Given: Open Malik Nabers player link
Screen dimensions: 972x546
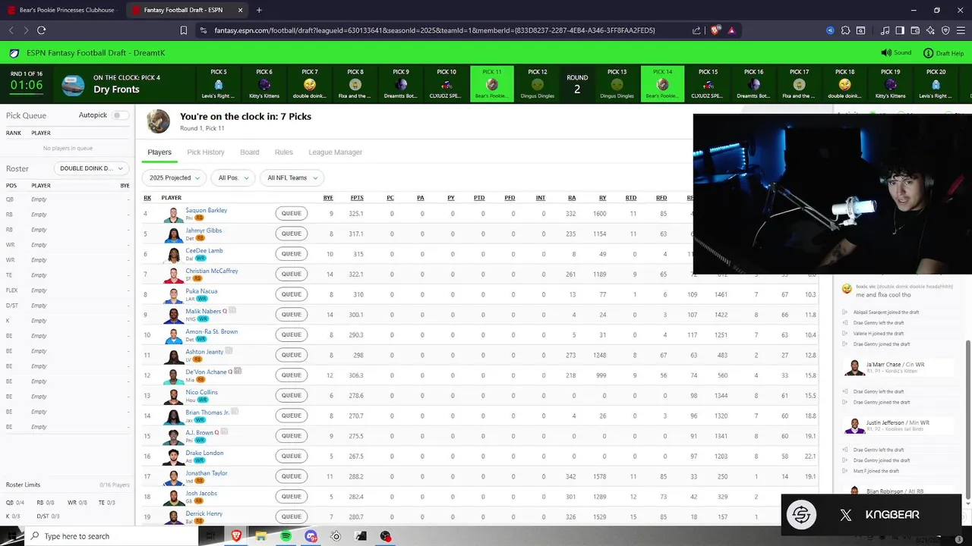Looking at the screenshot, I should pyautogui.click(x=204, y=311).
